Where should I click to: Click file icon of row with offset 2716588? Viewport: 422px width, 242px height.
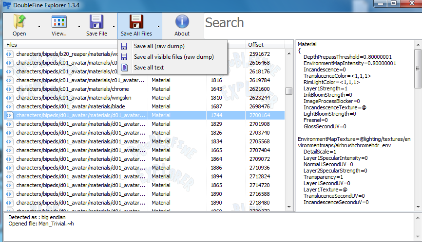pyautogui.click(x=9, y=194)
